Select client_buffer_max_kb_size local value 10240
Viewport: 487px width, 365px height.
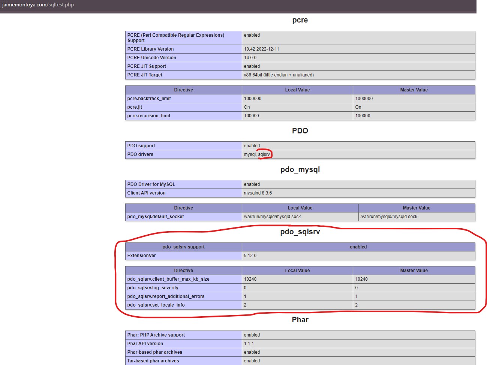[x=250, y=279]
